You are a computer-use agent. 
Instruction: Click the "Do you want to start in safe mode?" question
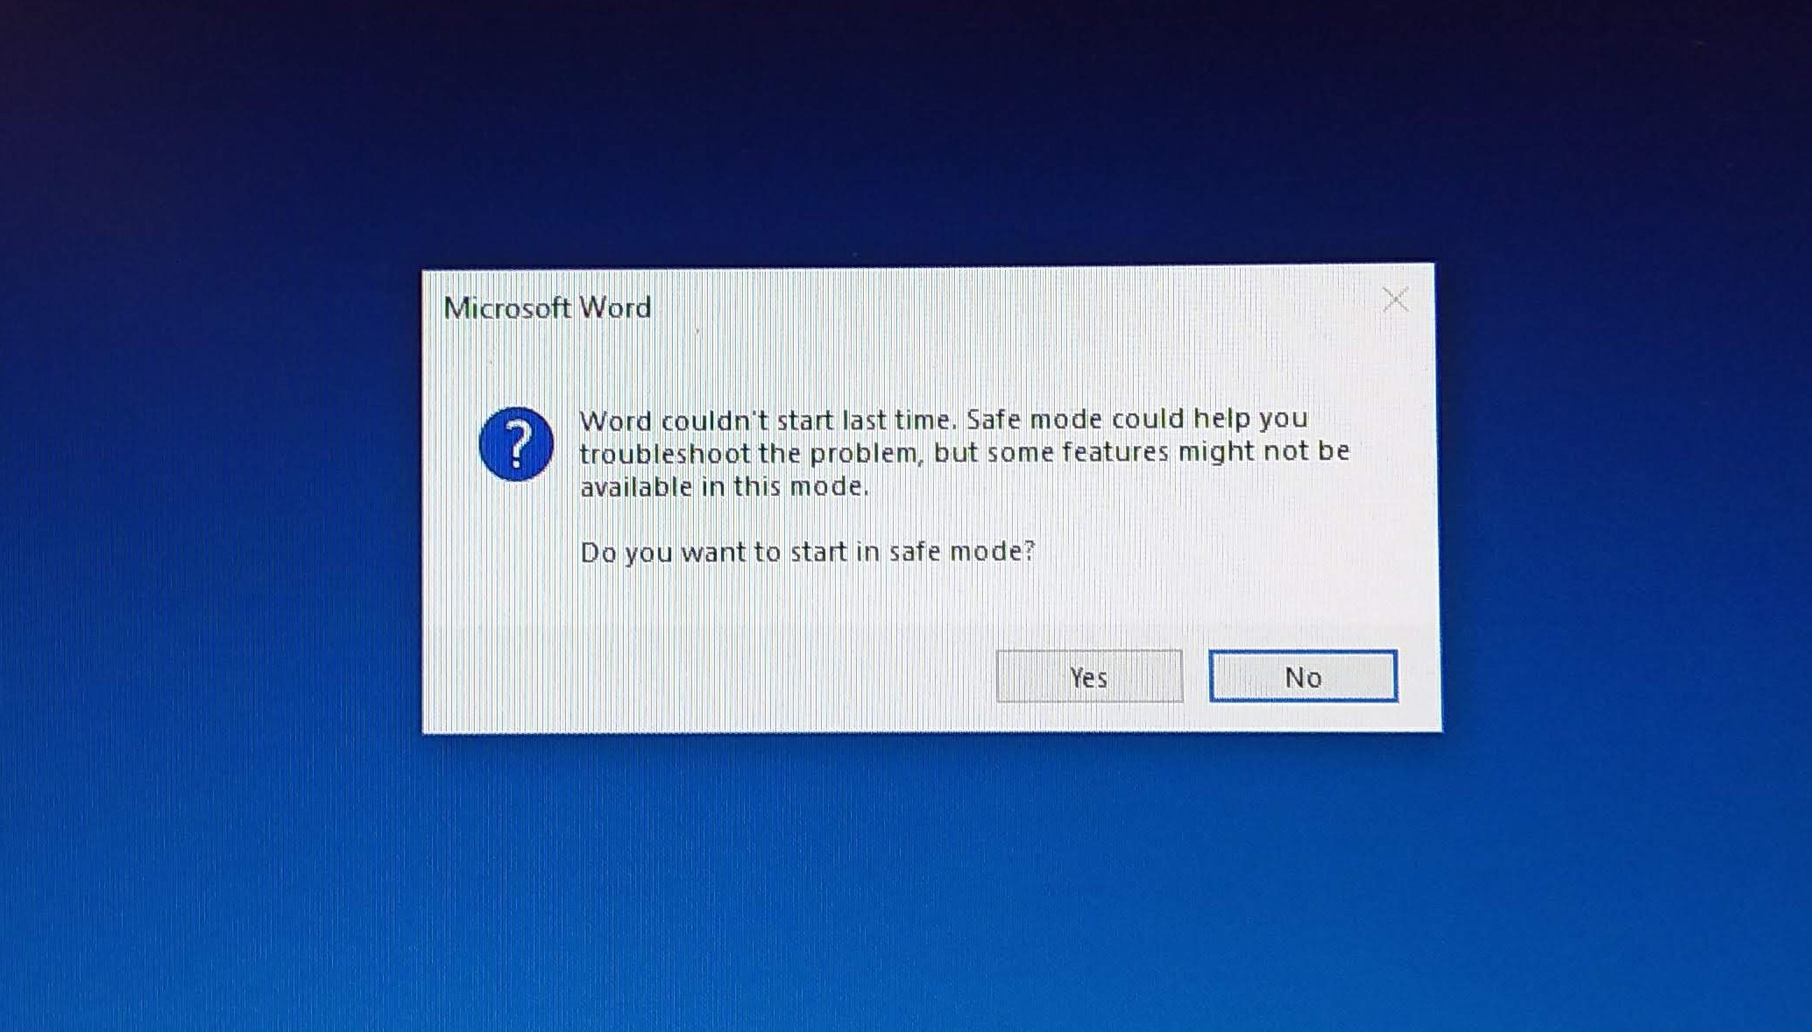807,552
